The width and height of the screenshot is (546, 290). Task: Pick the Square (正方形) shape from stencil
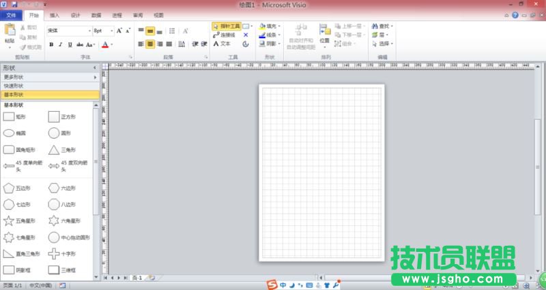(x=61, y=116)
